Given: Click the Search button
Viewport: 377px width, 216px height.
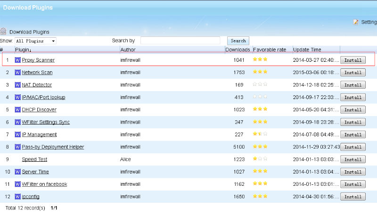Looking at the screenshot, I should [x=238, y=41].
